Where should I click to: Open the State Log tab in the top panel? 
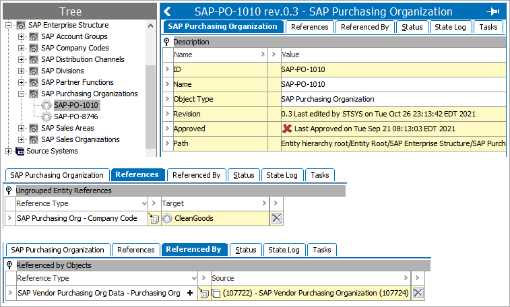[450, 27]
